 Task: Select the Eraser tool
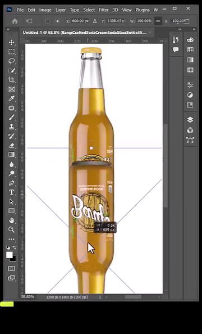(x=11, y=145)
